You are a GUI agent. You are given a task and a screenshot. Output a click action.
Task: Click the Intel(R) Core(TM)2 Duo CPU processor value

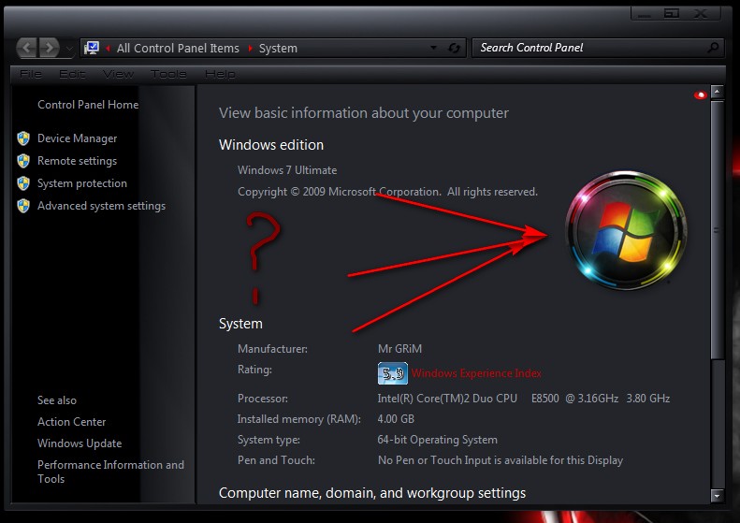click(x=523, y=399)
